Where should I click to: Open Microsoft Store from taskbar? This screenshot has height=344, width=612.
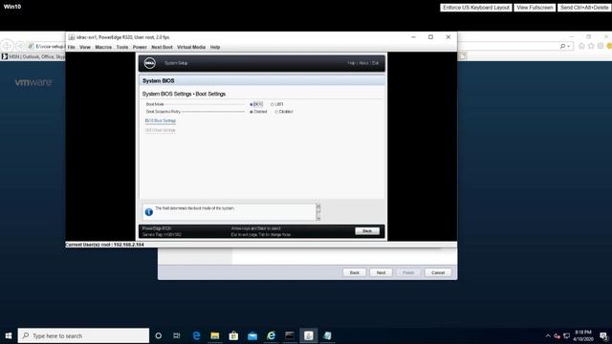coord(233,335)
